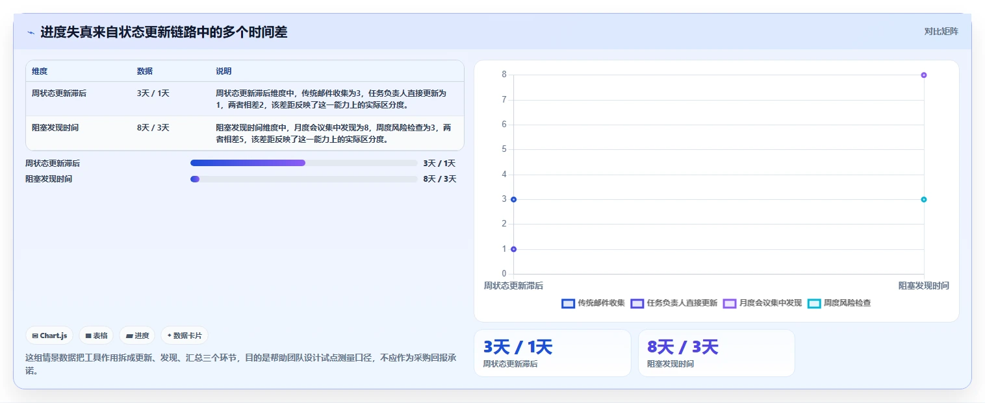985x403 pixels.
Task: Click the chart point at value 8
Action: [x=924, y=75]
